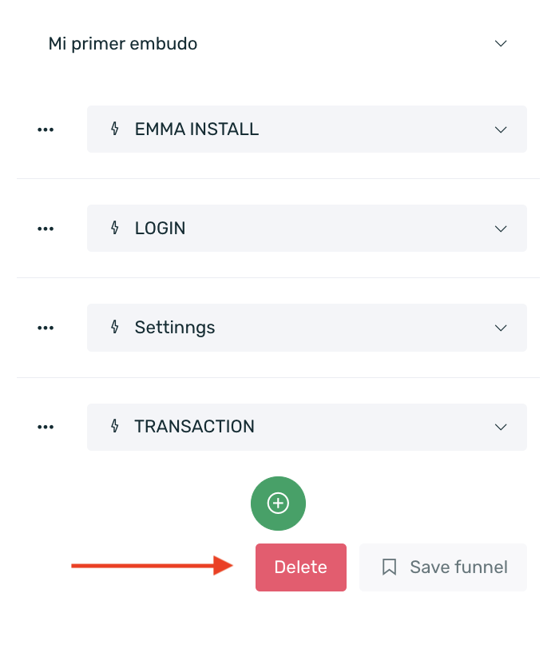Image resolution: width=559 pixels, height=649 pixels.
Task: Click the red Delete button
Action: 300,567
